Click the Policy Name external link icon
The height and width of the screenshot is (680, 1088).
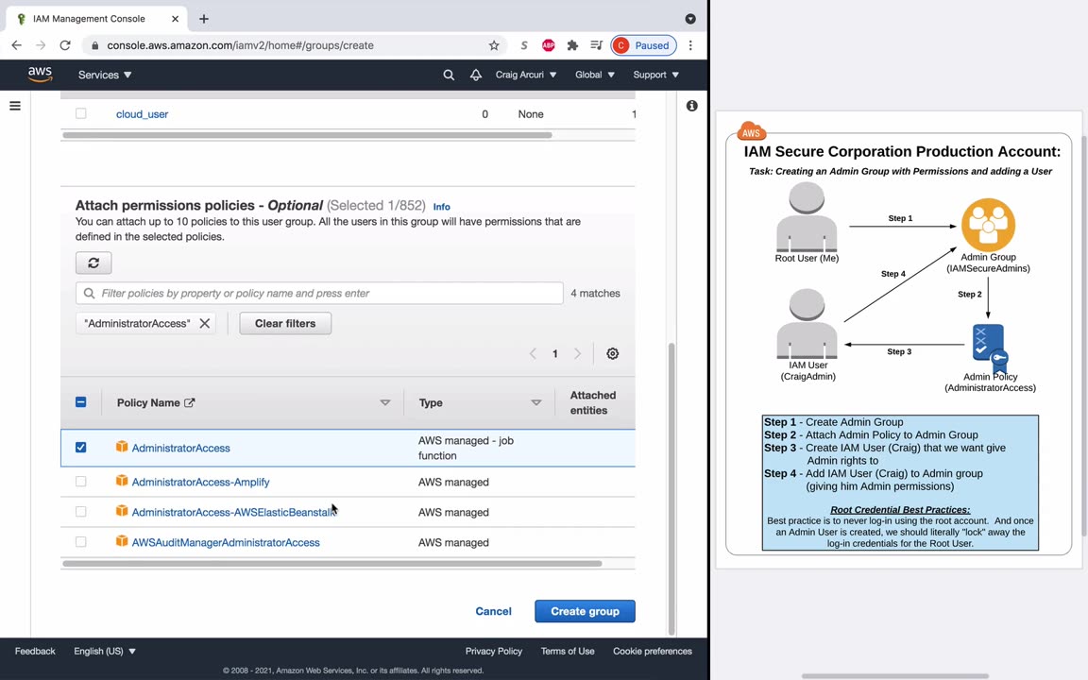(x=190, y=402)
